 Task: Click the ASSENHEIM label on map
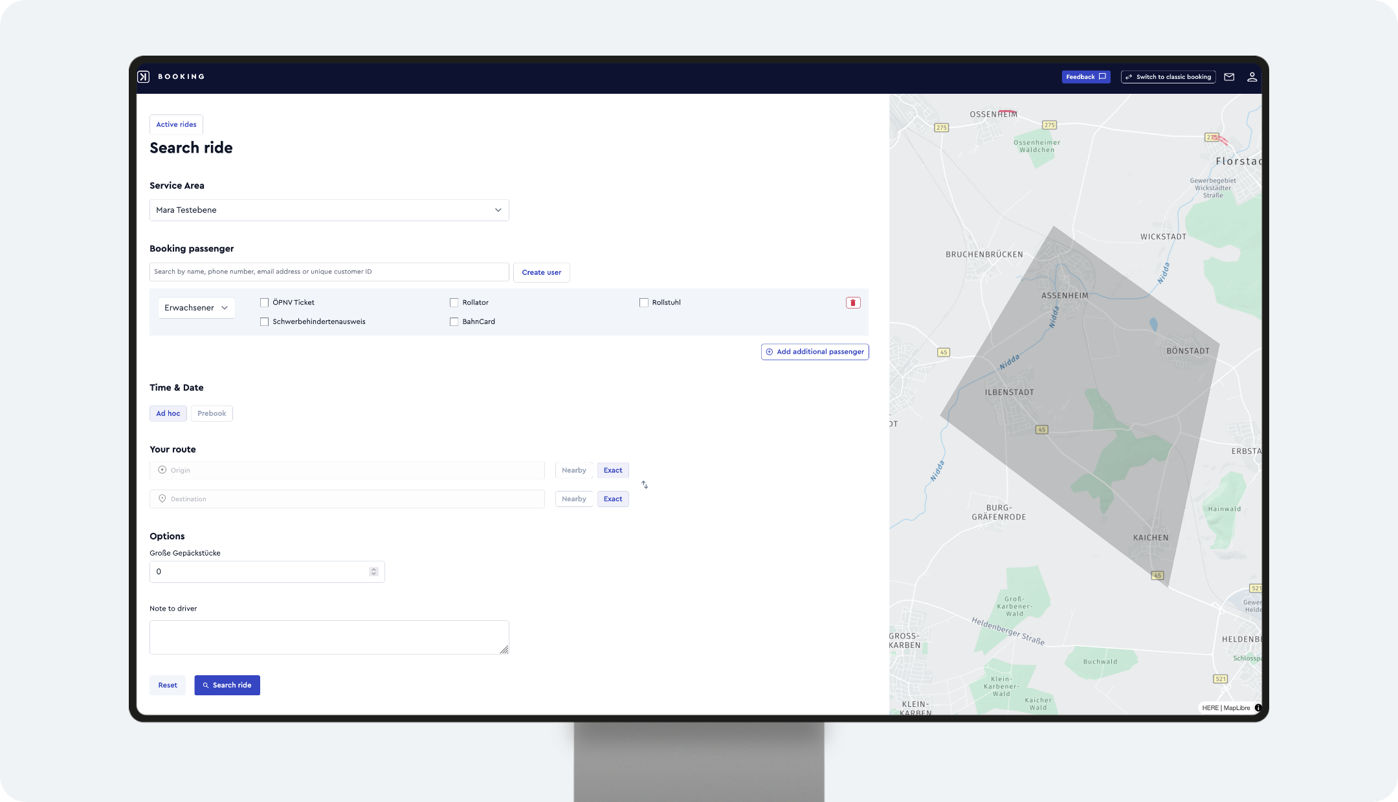click(1065, 296)
